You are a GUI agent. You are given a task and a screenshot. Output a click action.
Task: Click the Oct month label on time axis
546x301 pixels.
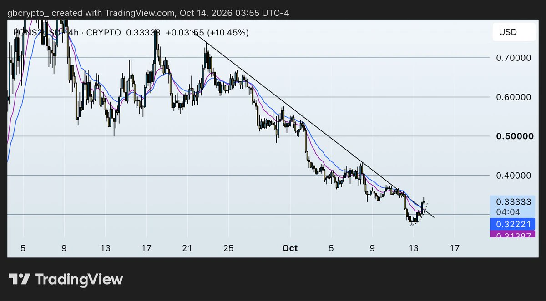click(290, 248)
